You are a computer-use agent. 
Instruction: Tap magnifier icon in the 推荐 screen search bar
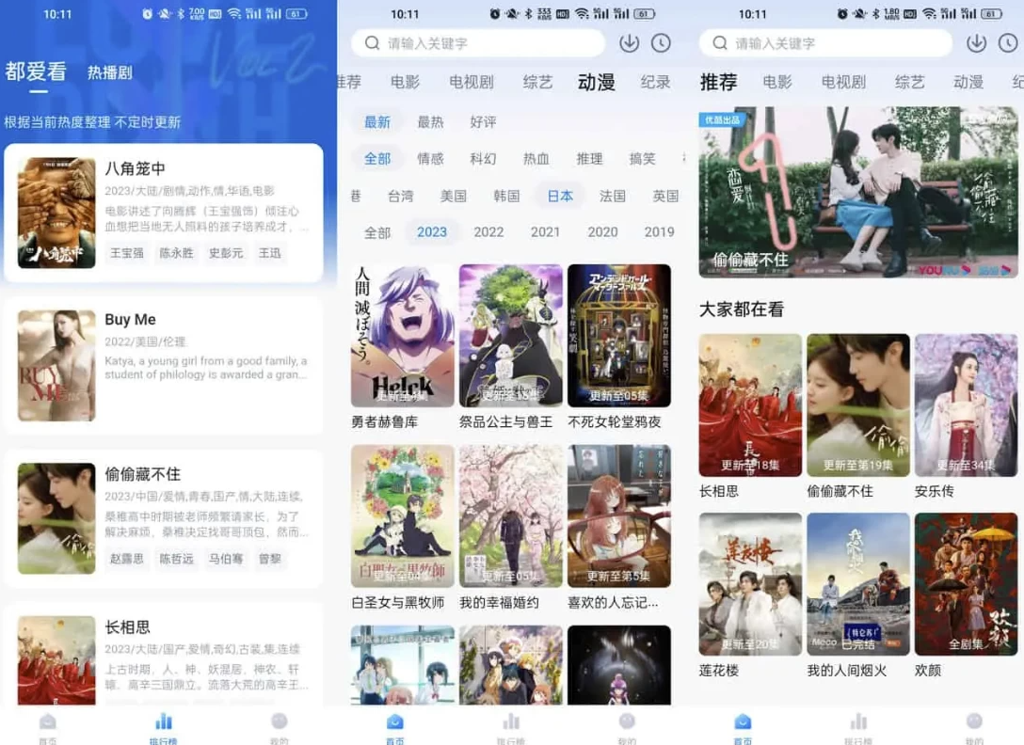[720, 43]
